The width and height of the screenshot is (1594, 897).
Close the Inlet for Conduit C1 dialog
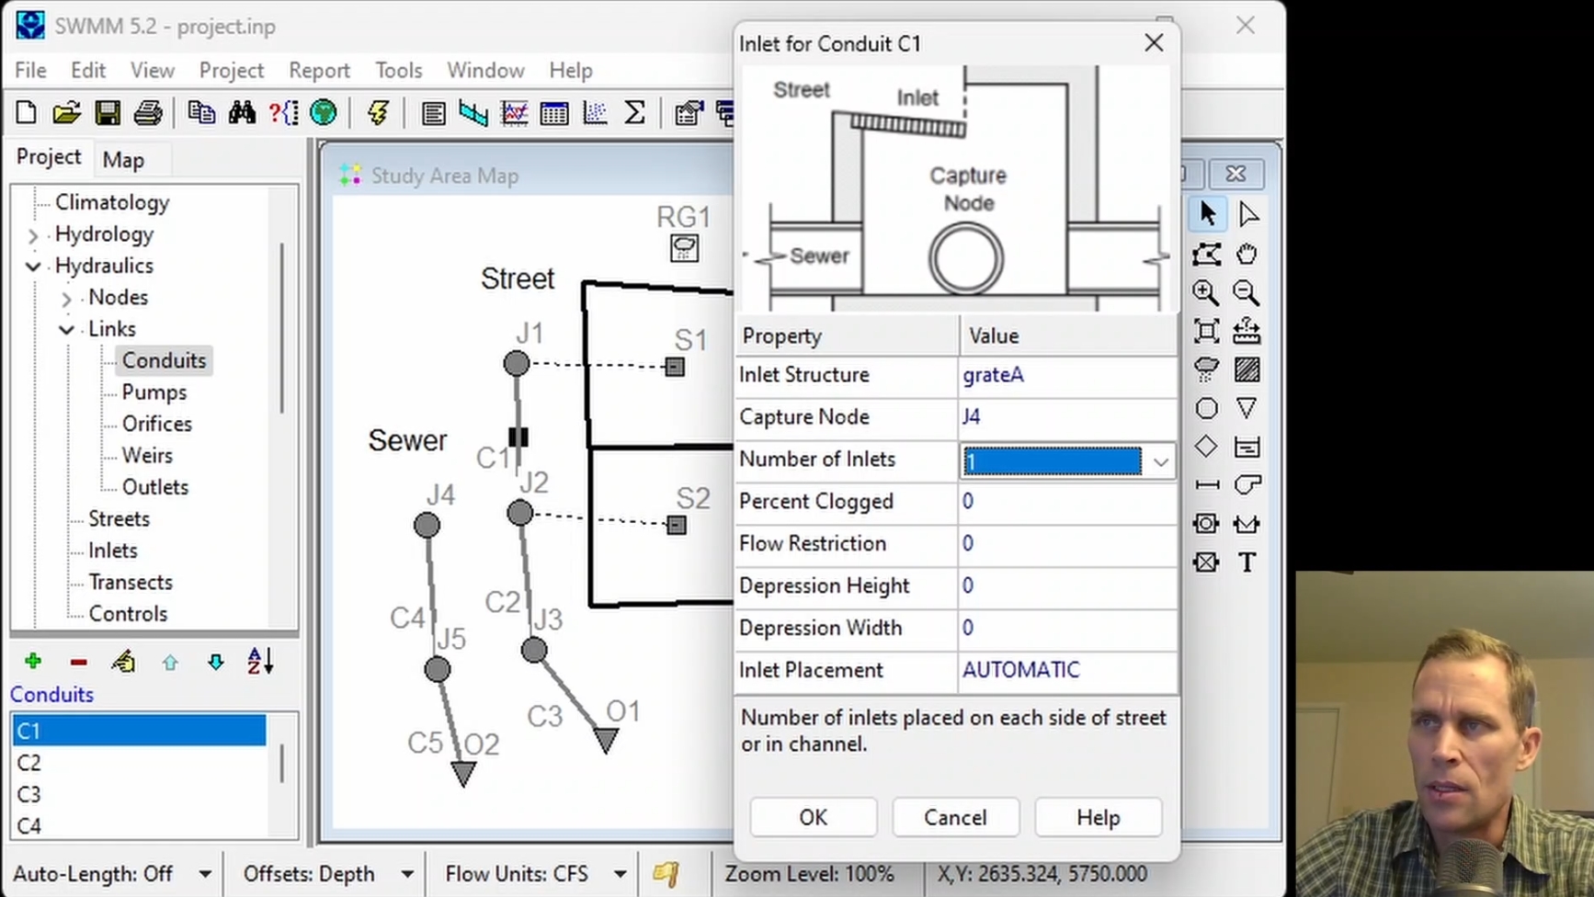tap(1154, 43)
